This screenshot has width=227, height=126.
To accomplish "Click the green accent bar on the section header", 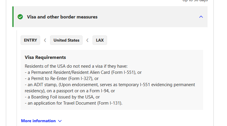I will pyautogui.click(x=13, y=17).
